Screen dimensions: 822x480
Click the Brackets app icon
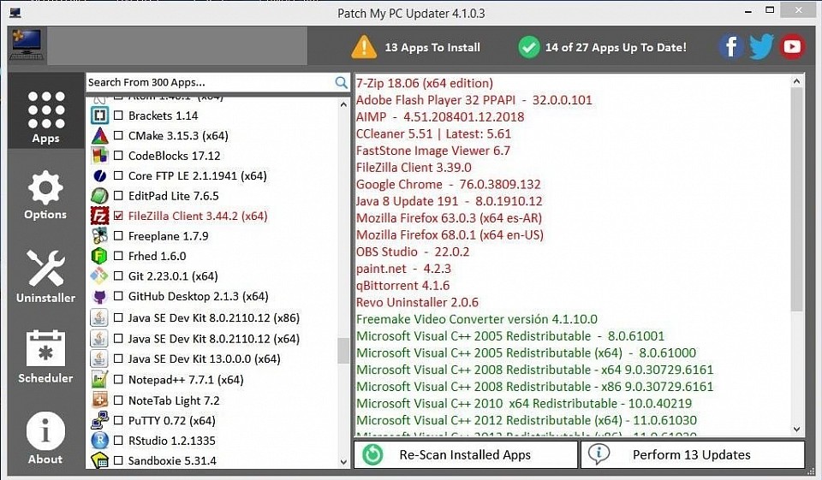[x=99, y=116]
